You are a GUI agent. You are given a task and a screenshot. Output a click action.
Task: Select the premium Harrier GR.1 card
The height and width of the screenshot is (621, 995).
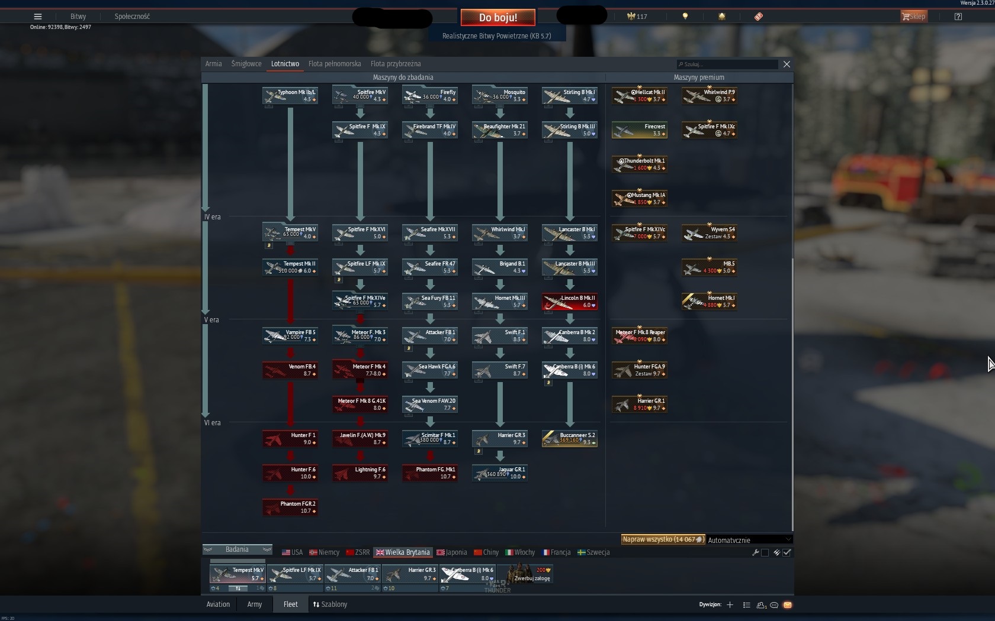click(x=640, y=405)
